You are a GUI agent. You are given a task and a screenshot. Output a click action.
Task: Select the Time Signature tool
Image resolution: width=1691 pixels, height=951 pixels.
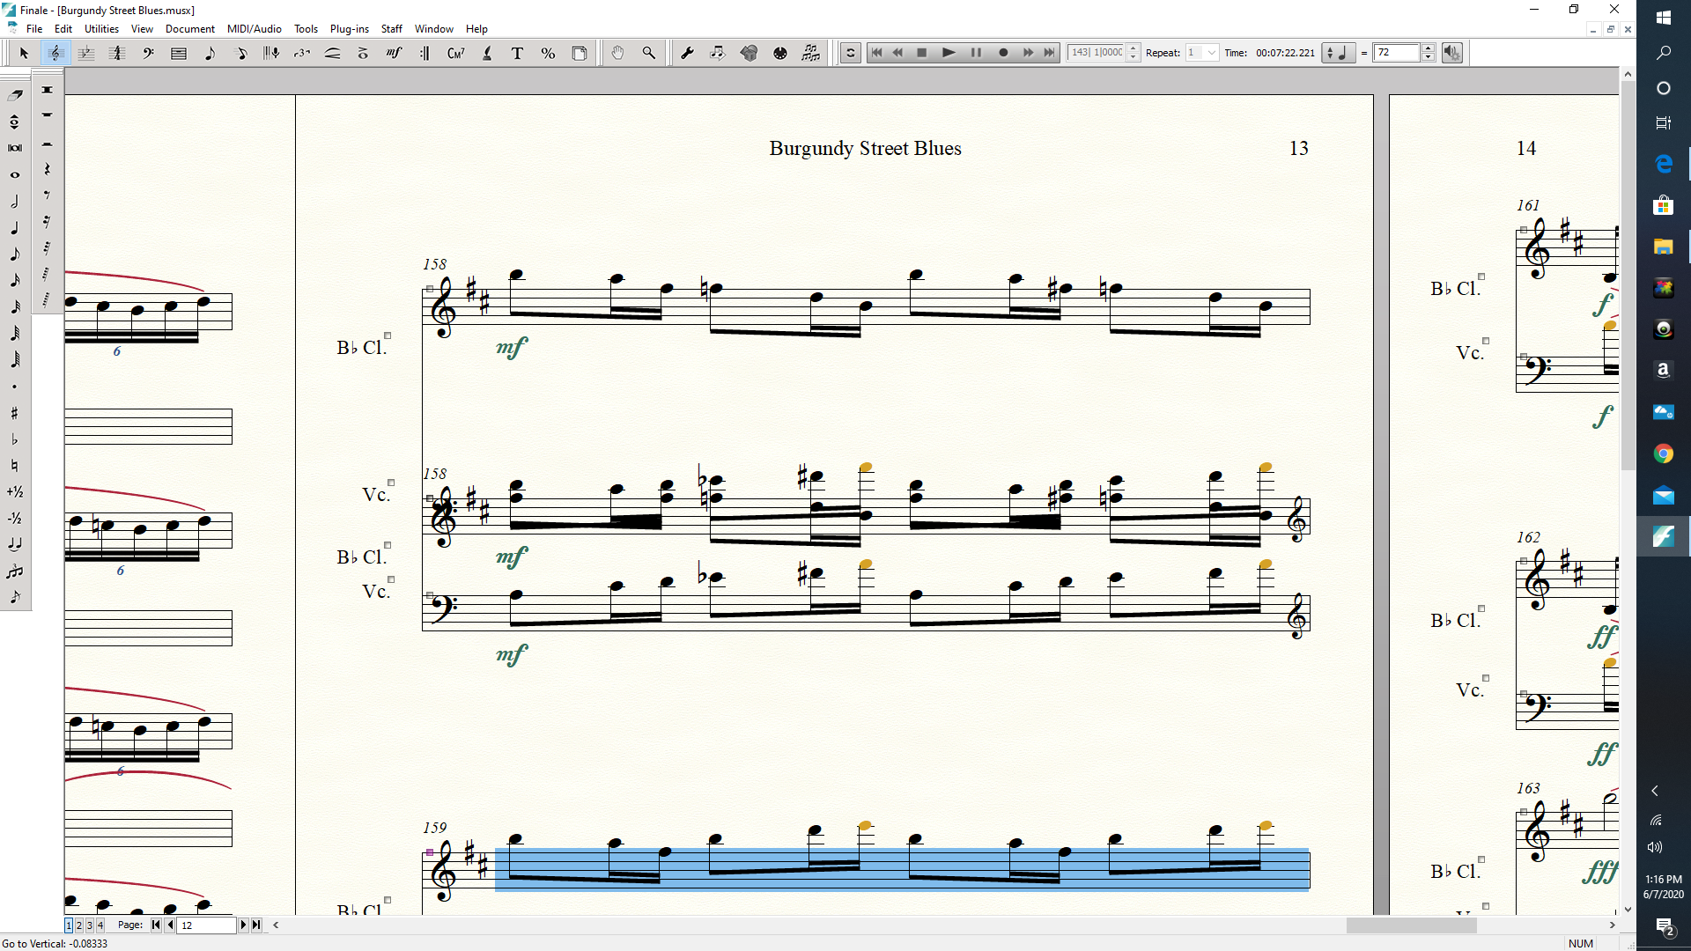(116, 53)
